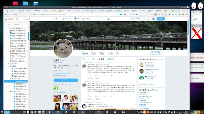Viewport: 204px width, 114px height.
Task: Open 北海道地震 trend link
Action: pyautogui.click(x=143, y=101)
